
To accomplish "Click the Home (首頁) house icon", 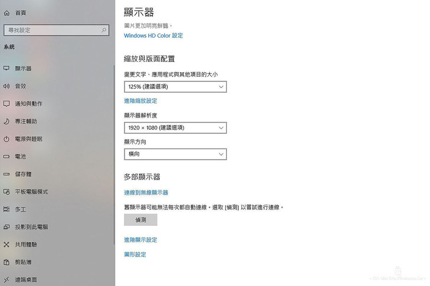I will 6,13.
